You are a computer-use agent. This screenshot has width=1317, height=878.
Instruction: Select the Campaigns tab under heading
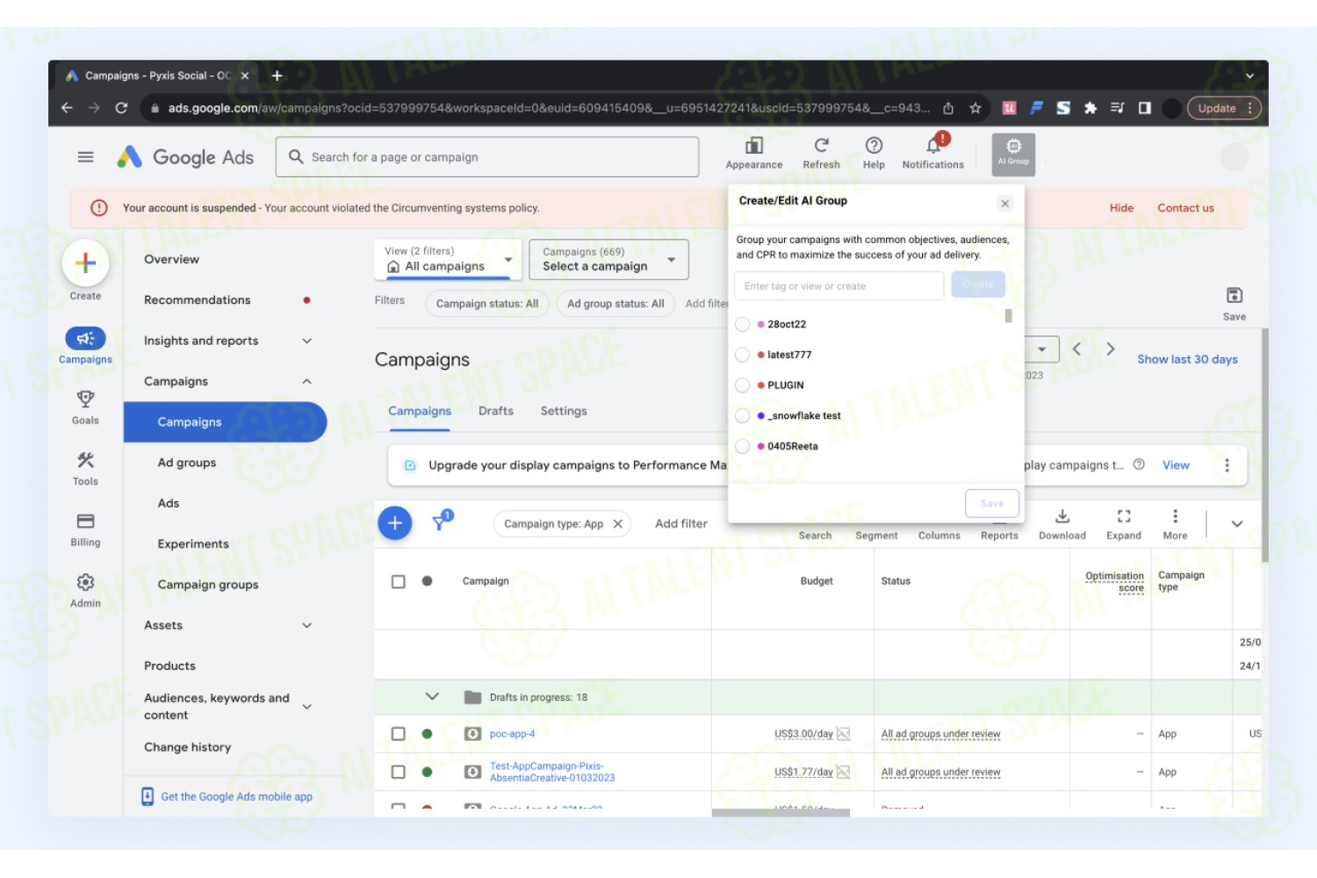click(x=420, y=411)
